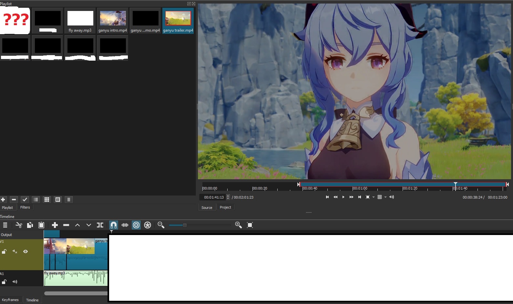Lock the V1 video track
This screenshot has height=304, width=513.
tap(4, 251)
